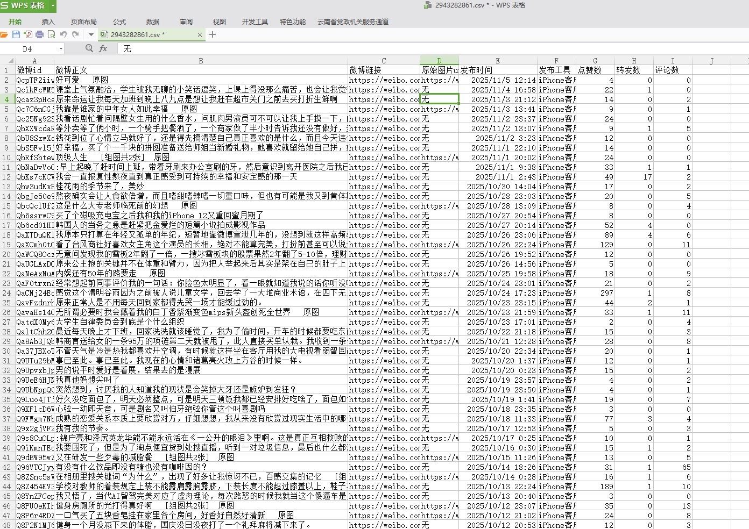The width and height of the screenshot is (749, 529).
Task: Click the column H header
Action: tap(634, 61)
